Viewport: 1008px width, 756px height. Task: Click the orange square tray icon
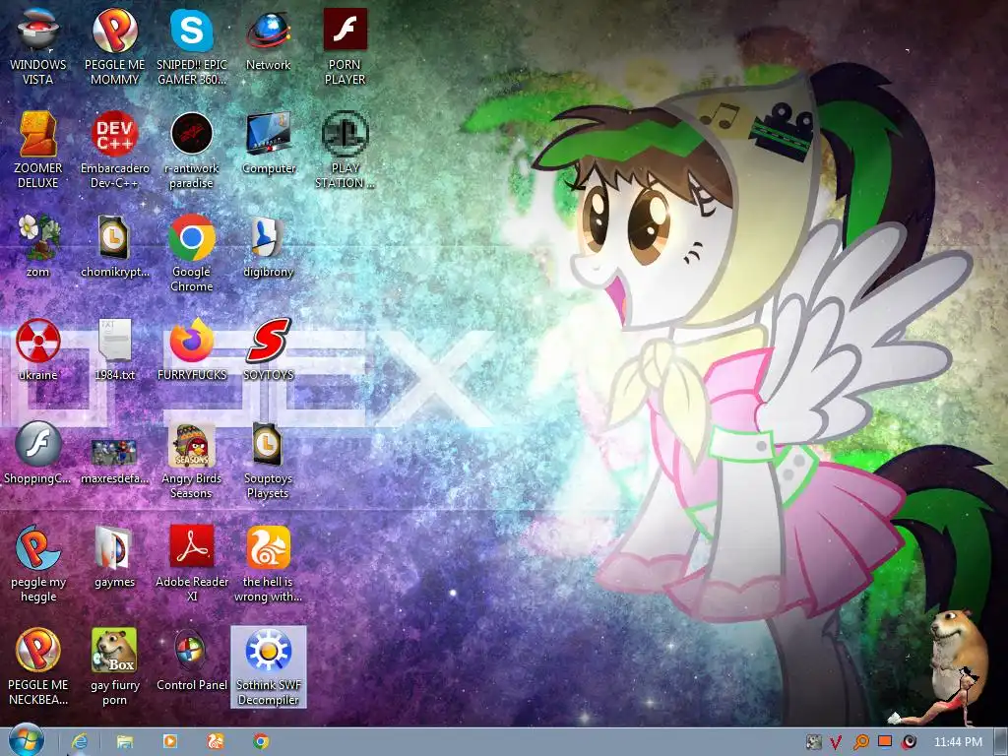pyautogui.click(x=885, y=742)
